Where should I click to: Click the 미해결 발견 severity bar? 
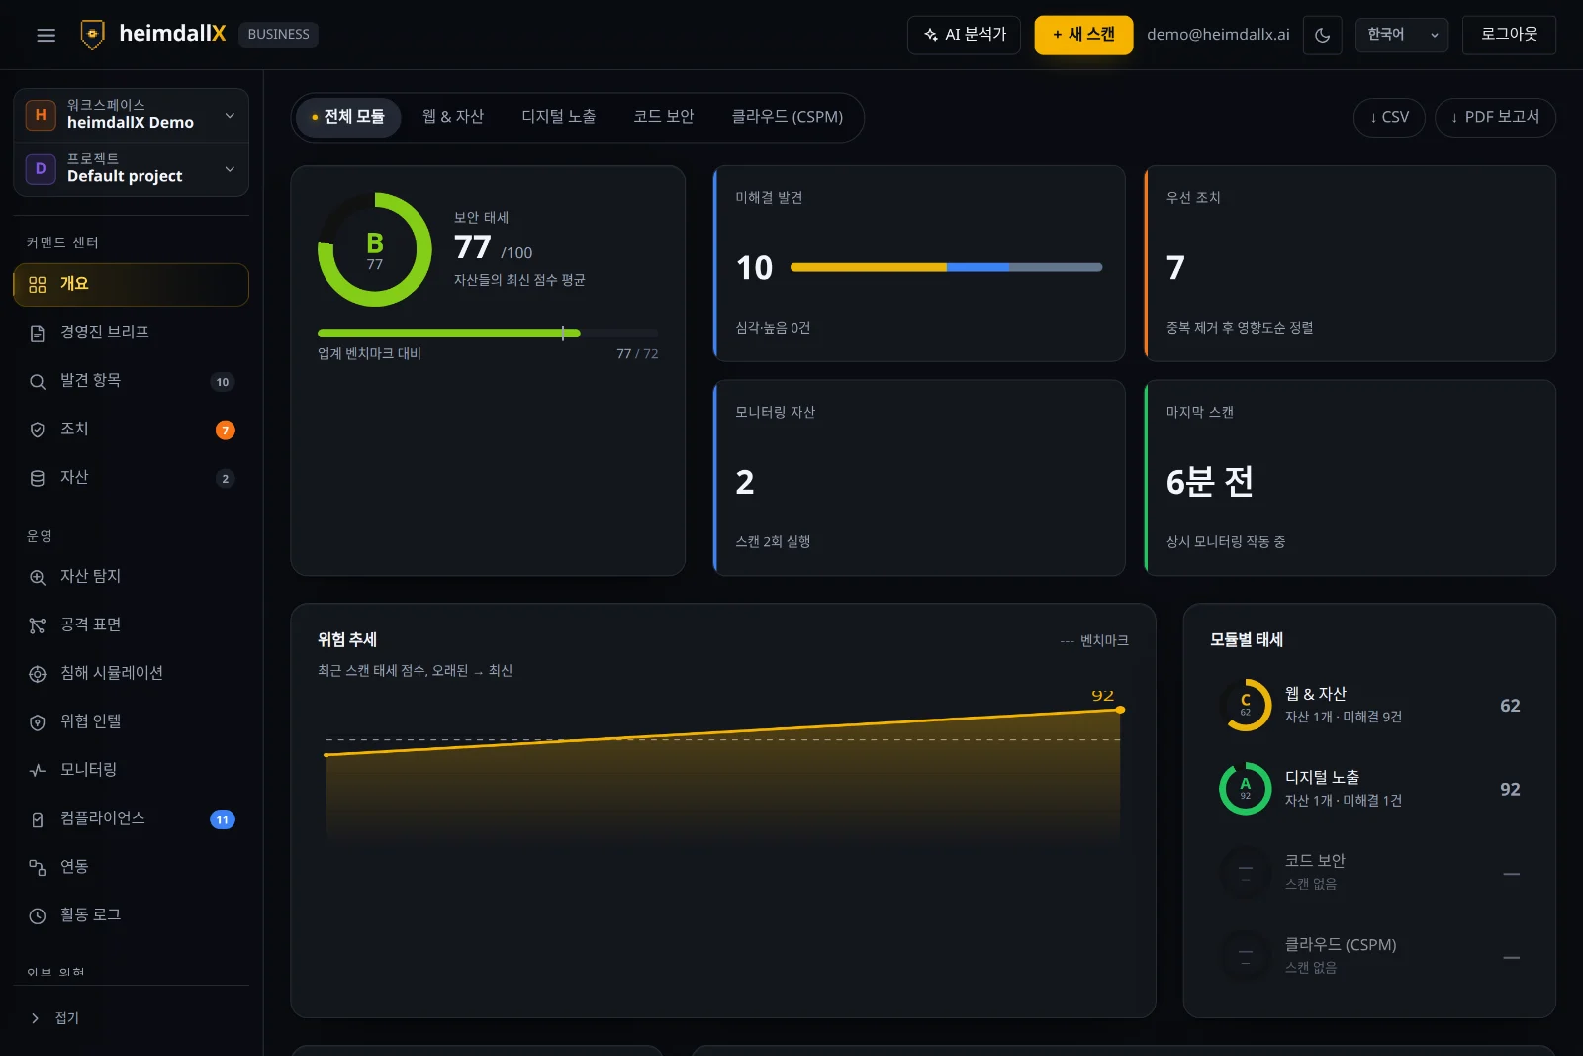pyautogui.click(x=946, y=267)
